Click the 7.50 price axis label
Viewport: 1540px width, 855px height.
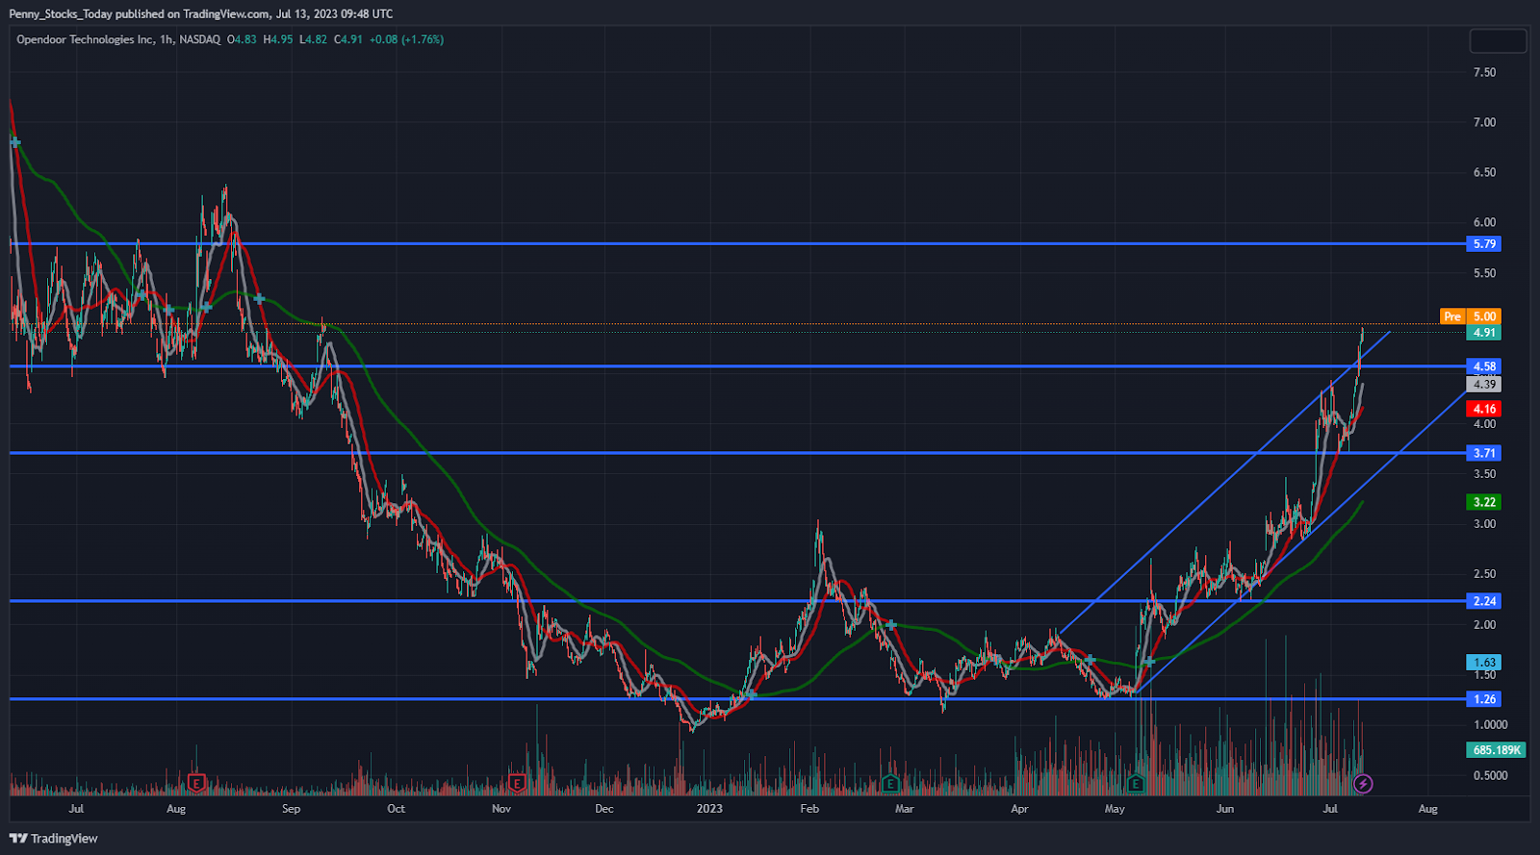pos(1484,72)
